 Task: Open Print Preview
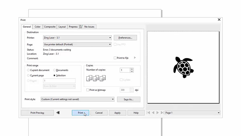pyautogui.click(x=37, y=113)
